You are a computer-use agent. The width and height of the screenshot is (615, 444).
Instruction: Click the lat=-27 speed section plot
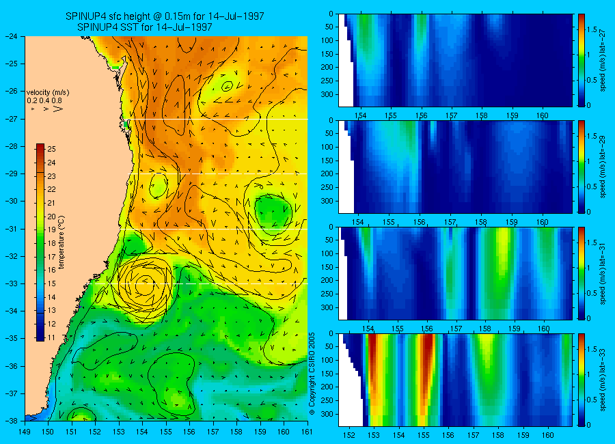pos(455,60)
